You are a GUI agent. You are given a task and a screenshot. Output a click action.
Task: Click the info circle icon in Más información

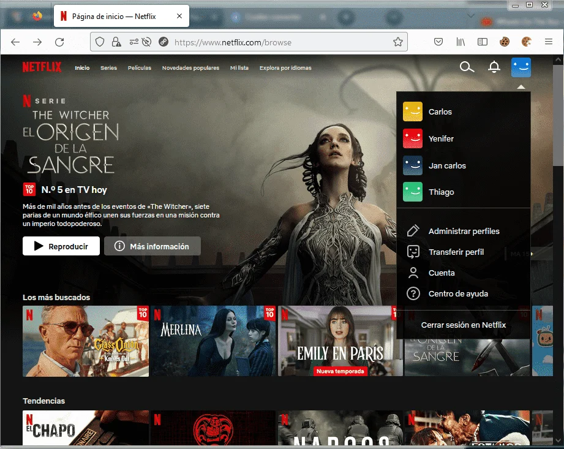tap(119, 246)
